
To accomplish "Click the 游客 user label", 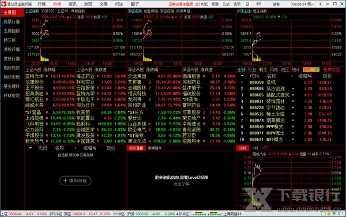I will click(276, 4).
